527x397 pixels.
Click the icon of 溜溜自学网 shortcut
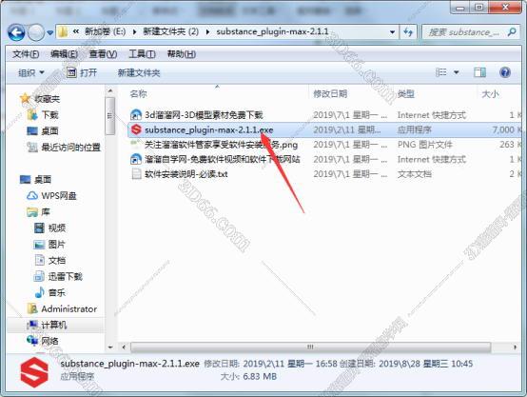click(x=136, y=159)
